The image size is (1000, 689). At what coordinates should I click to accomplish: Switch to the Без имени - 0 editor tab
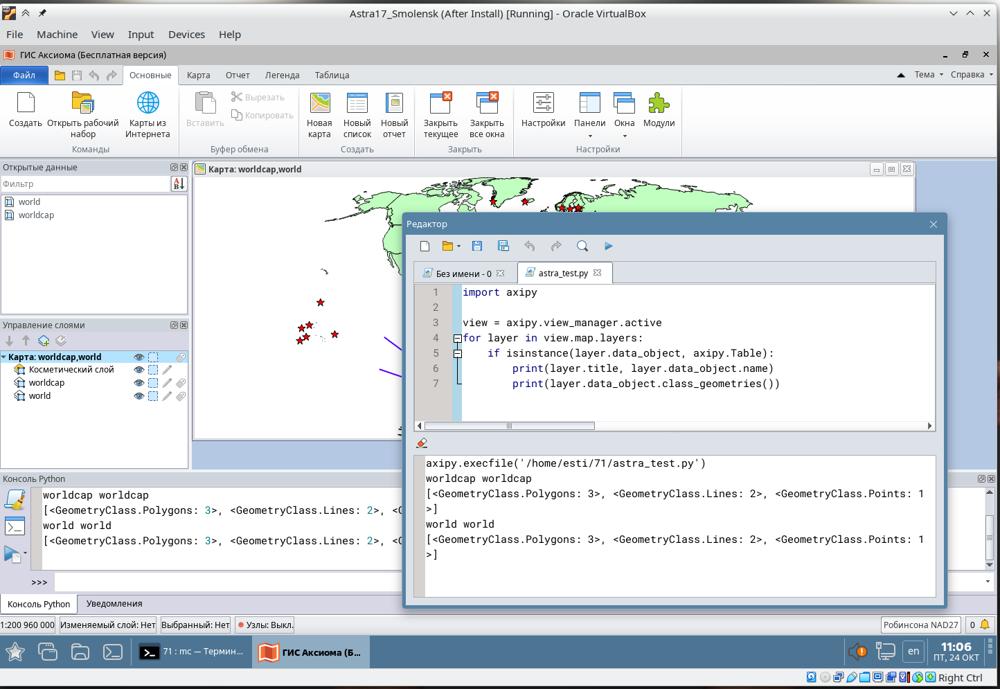pyautogui.click(x=463, y=274)
